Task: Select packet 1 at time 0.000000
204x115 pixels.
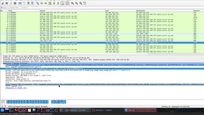Action: [x=102, y=13]
